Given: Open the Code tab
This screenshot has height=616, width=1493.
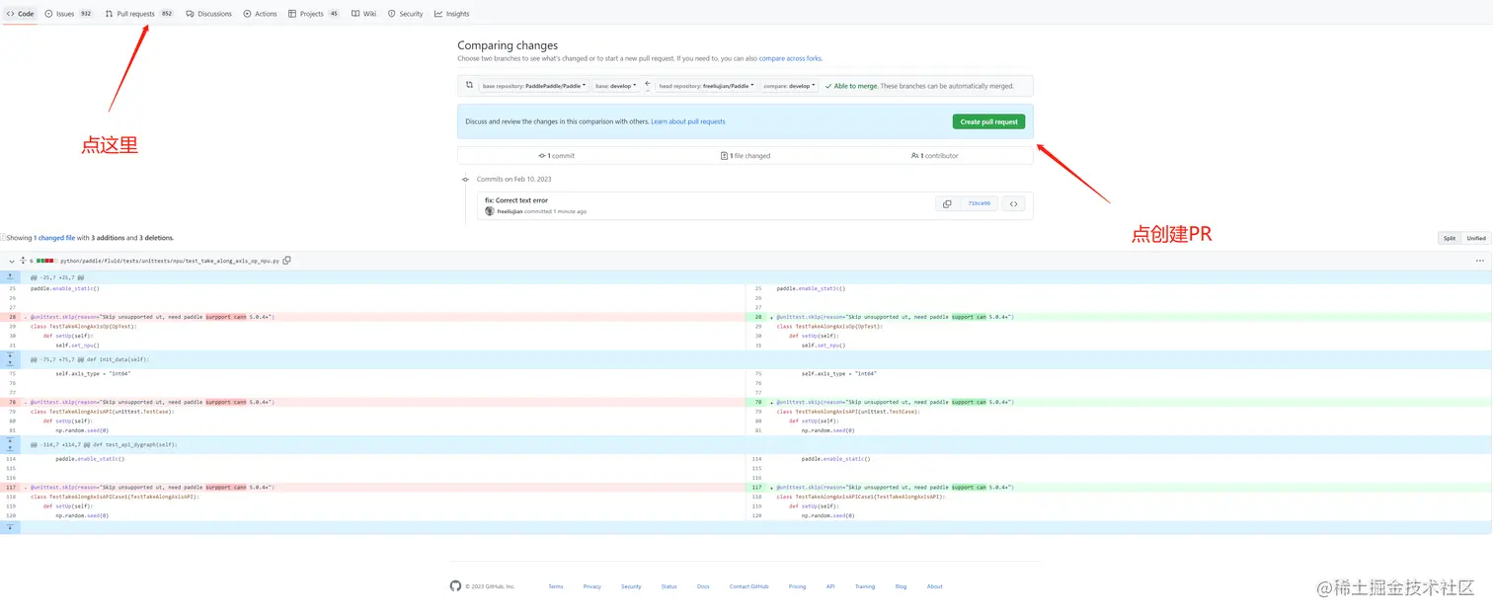Looking at the screenshot, I should pos(20,14).
